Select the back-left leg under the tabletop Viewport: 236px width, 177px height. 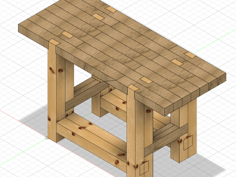(x=97, y=106)
